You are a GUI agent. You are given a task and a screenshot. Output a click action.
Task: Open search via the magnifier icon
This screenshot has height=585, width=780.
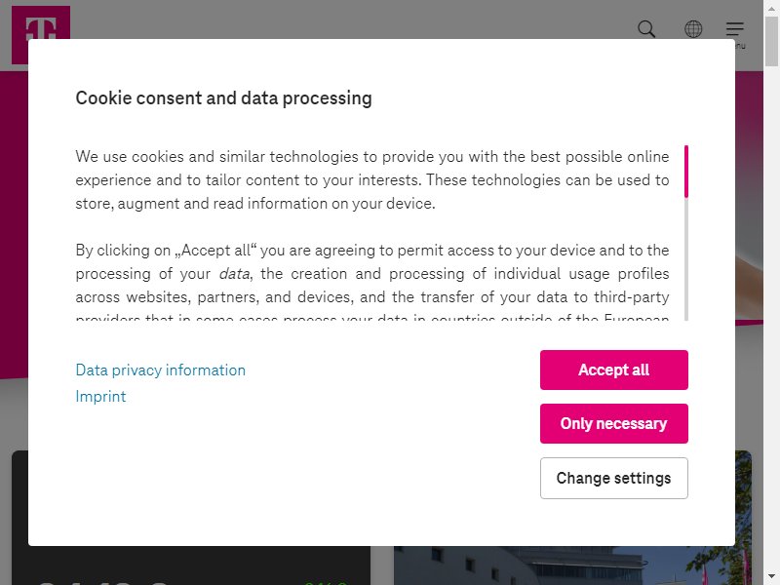point(646,29)
